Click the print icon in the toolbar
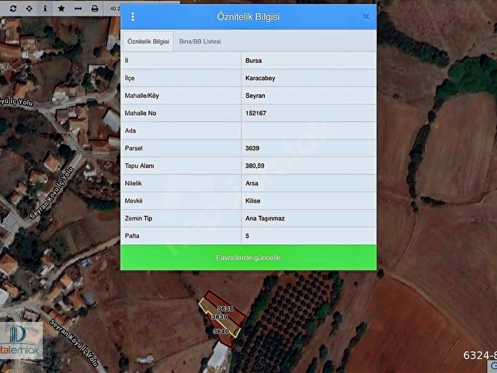The height and width of the screenshot is (373, 497). [x=95, y=9]
